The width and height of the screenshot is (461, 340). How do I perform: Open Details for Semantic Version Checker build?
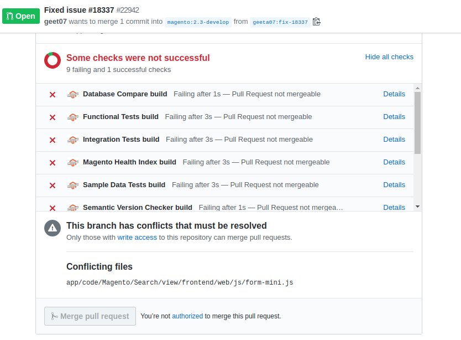[394, 208]
